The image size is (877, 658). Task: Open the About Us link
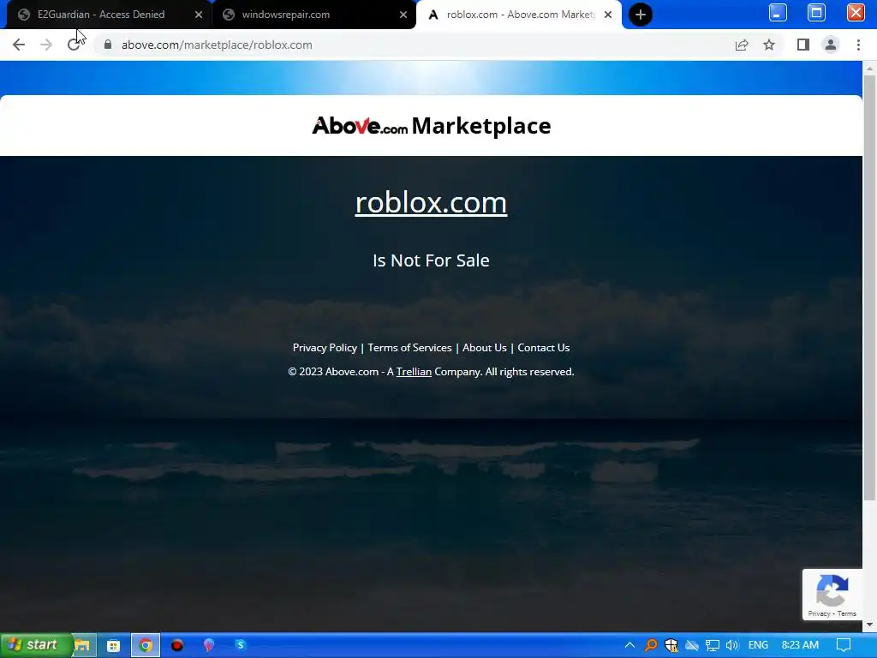[x=485, y=348]
